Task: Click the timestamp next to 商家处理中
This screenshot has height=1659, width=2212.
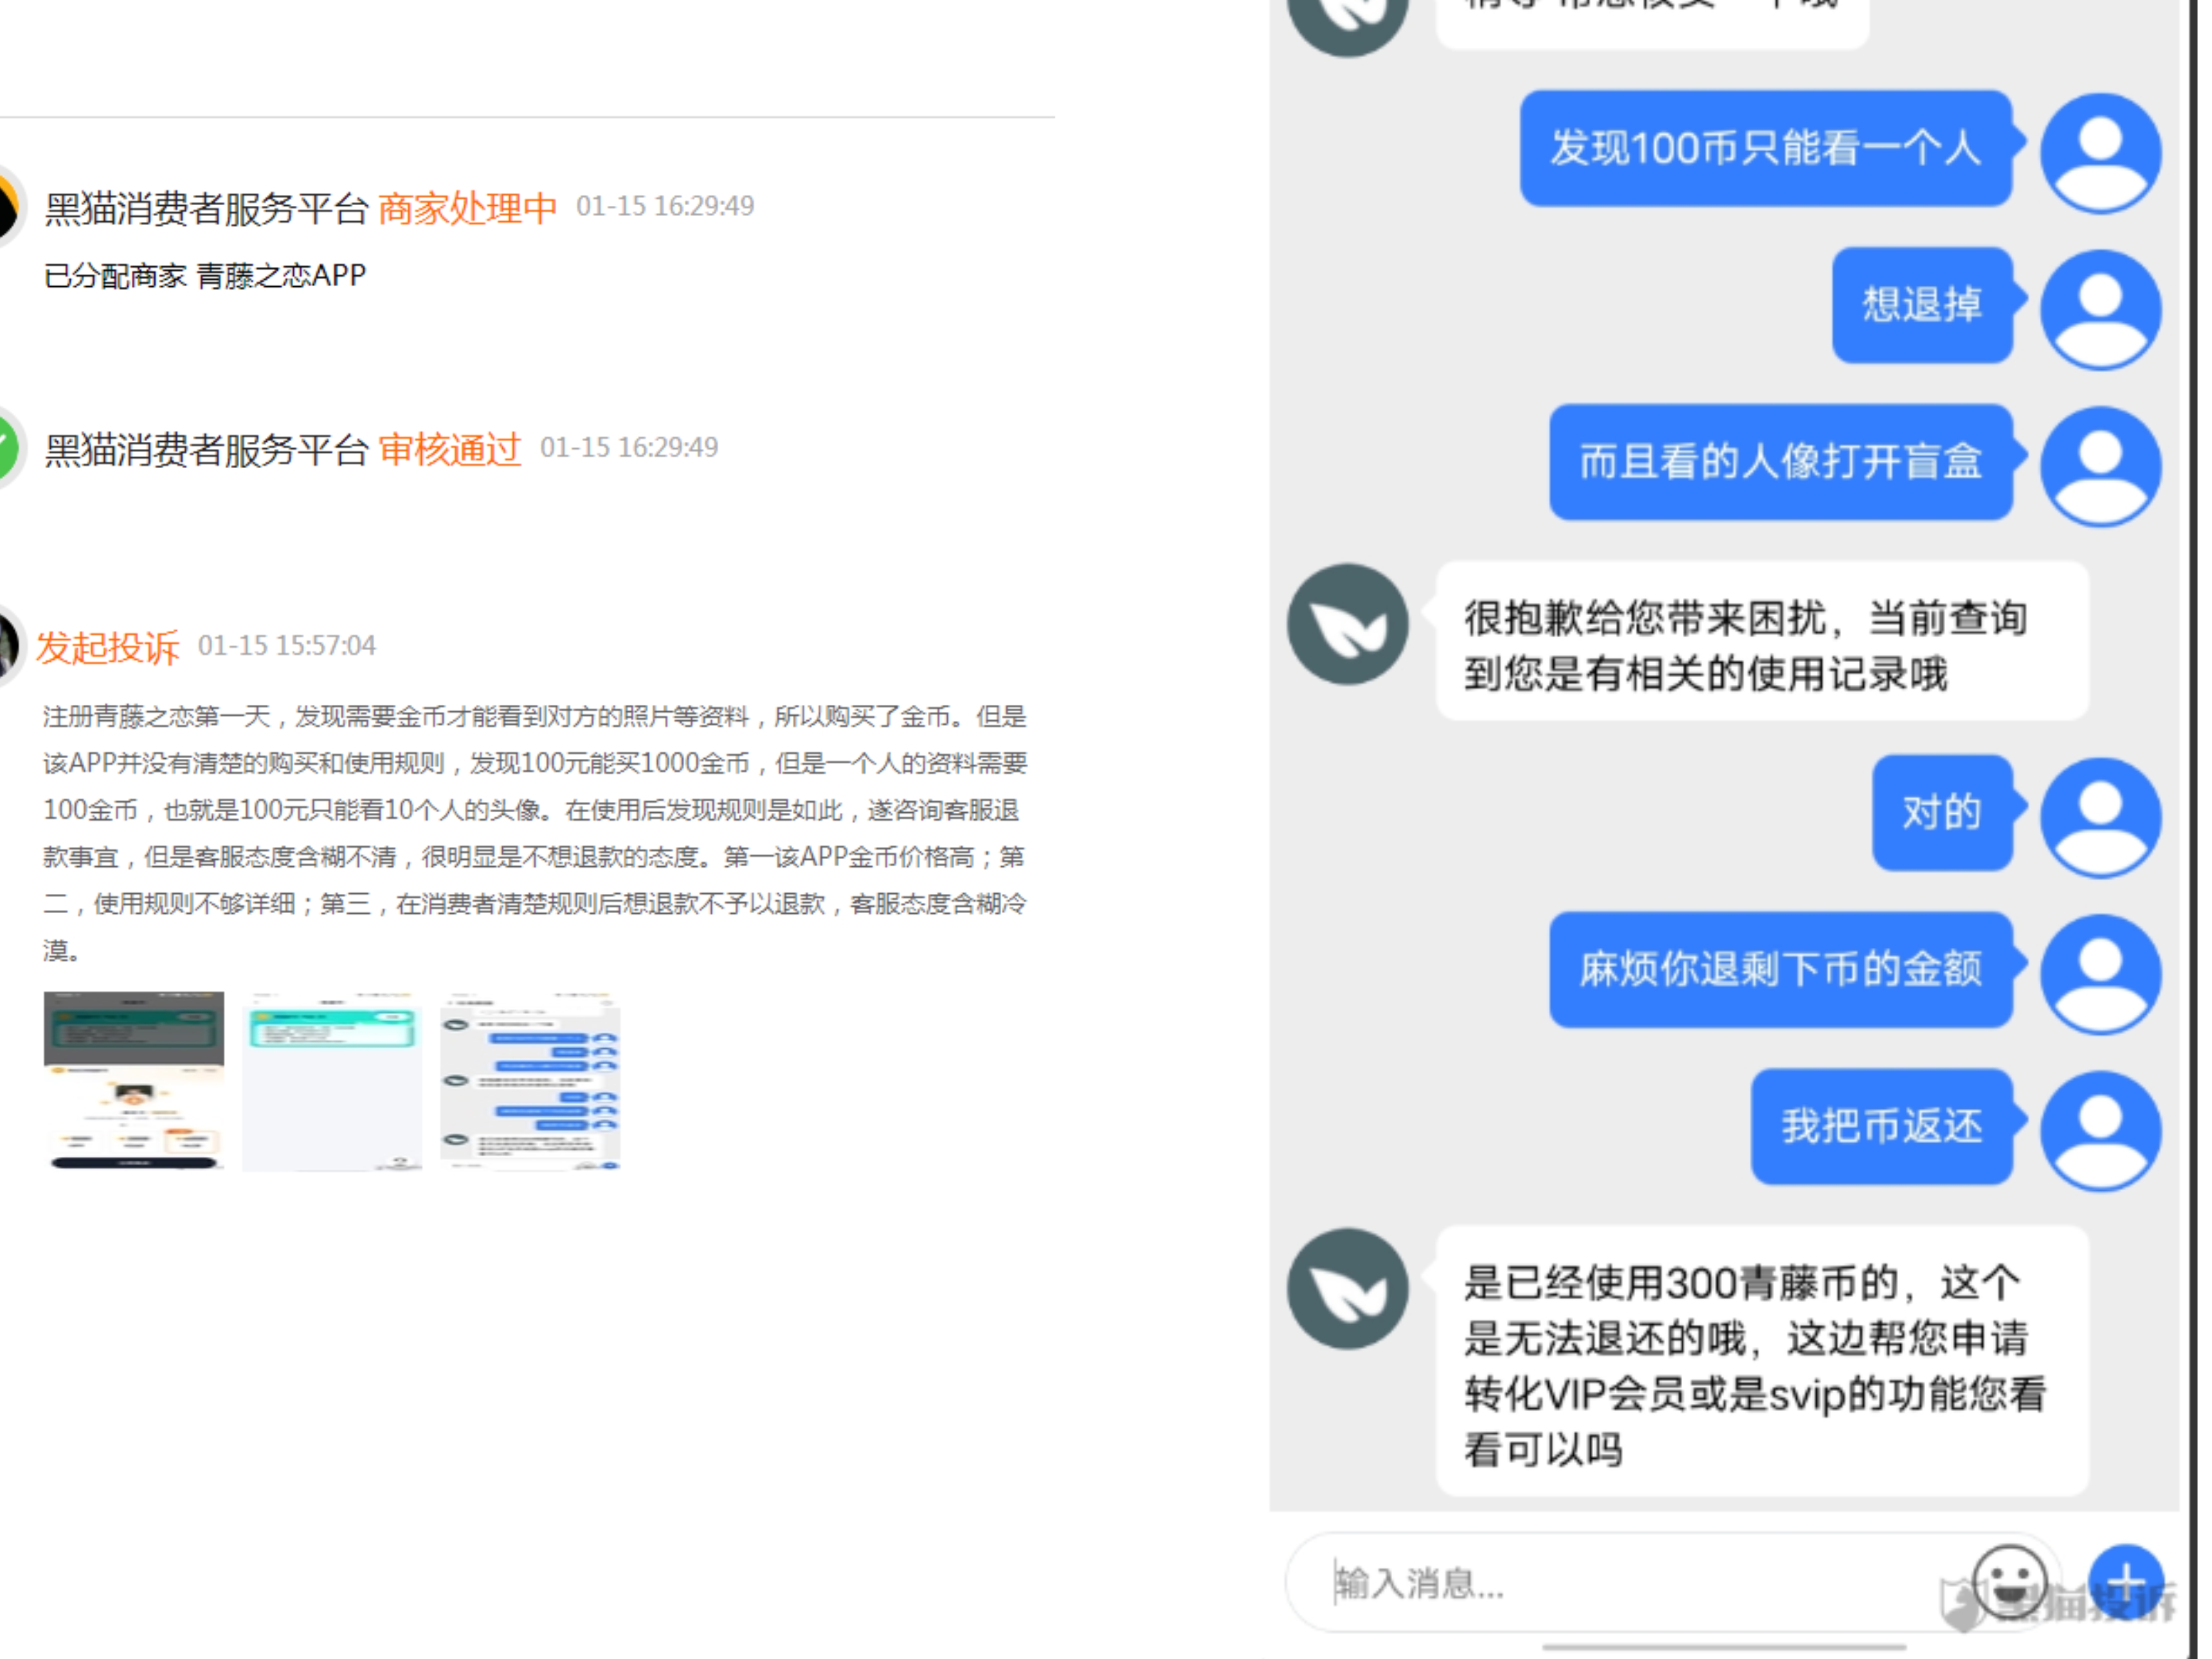Action: (665, 206)
